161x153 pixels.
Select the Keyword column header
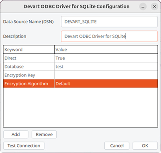[x=29, y=49]
